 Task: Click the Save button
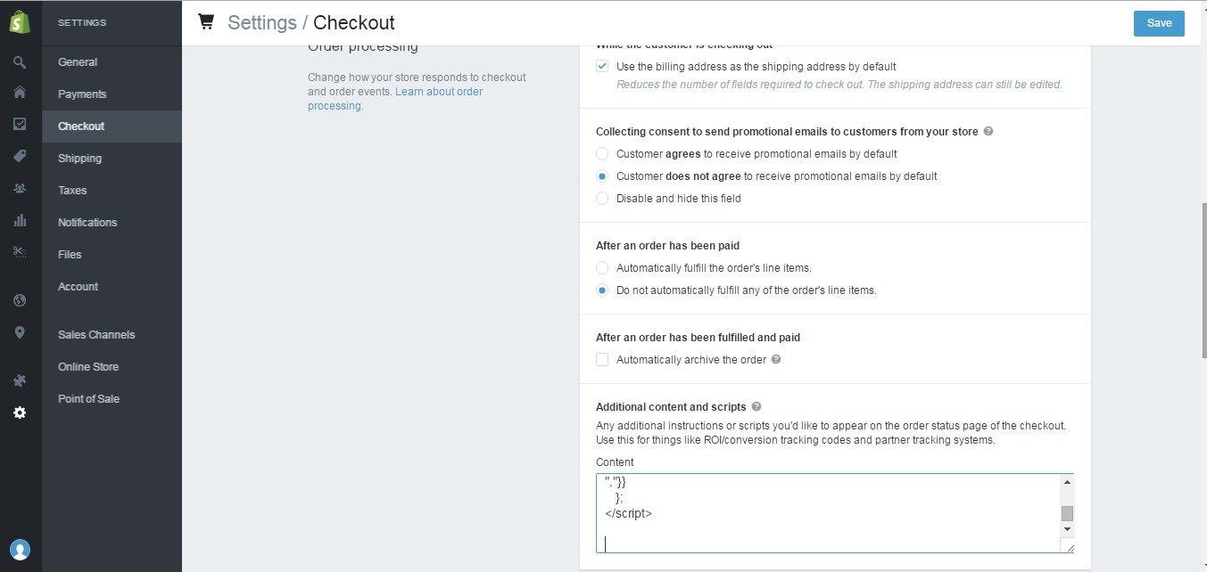(x=1159, y=23)
